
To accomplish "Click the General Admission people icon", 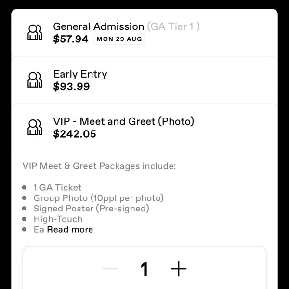I will (x=35, y=32).
